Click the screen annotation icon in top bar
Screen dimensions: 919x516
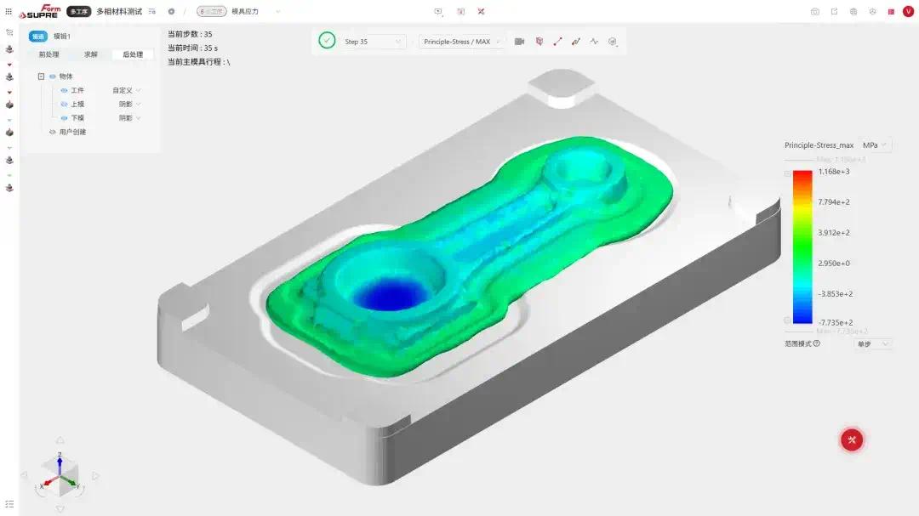point(438,12)
